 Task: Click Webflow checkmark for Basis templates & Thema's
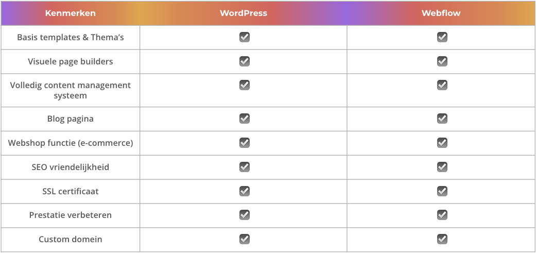(442, 37)
